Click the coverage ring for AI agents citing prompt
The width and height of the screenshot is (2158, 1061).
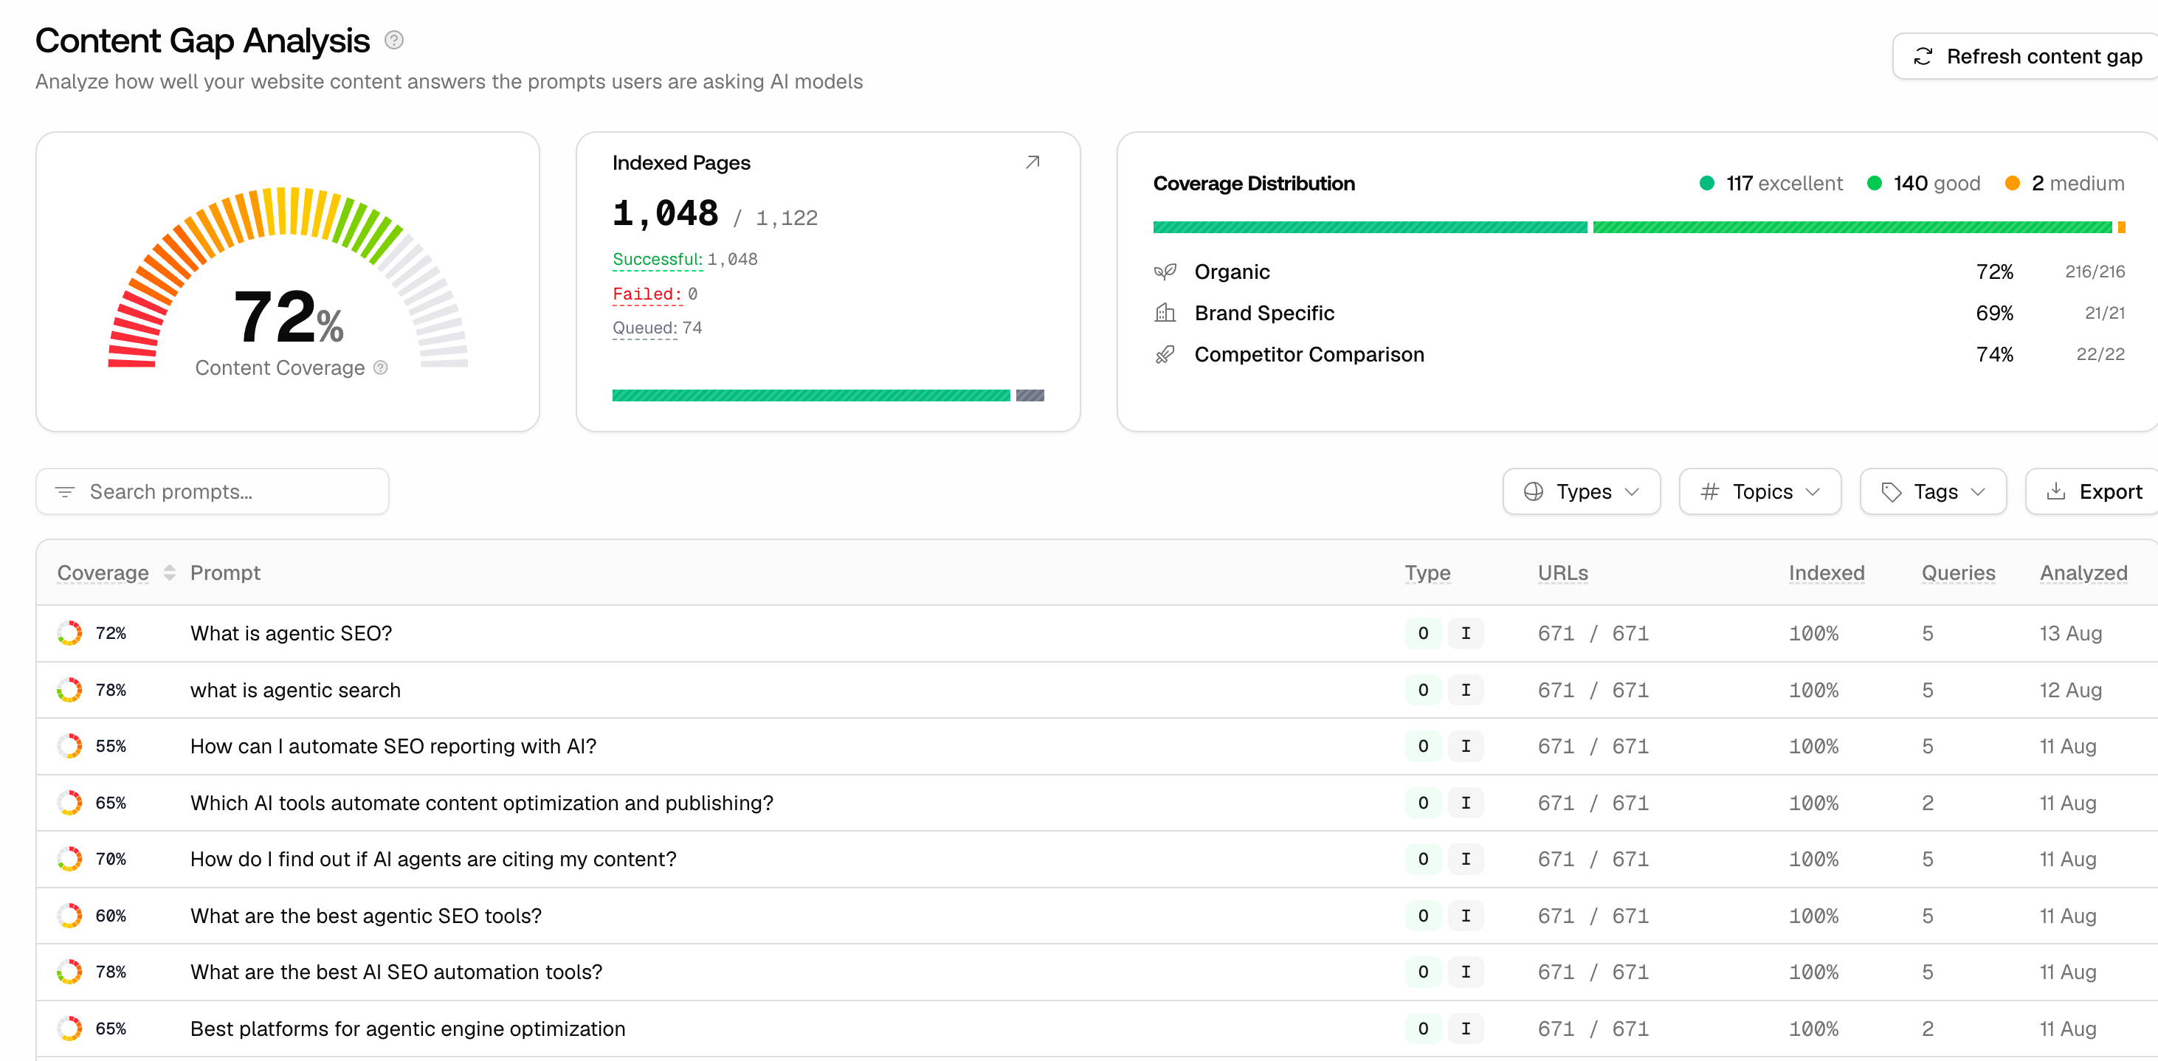pyautogui.click(x=69, y=859)
